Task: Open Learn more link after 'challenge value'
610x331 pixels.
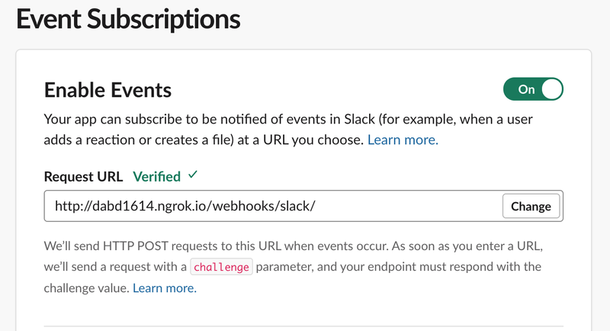Action: (165, 288)
